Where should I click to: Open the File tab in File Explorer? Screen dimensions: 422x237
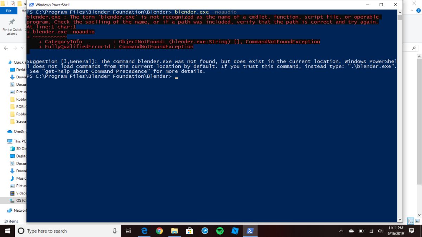[9, 11]
